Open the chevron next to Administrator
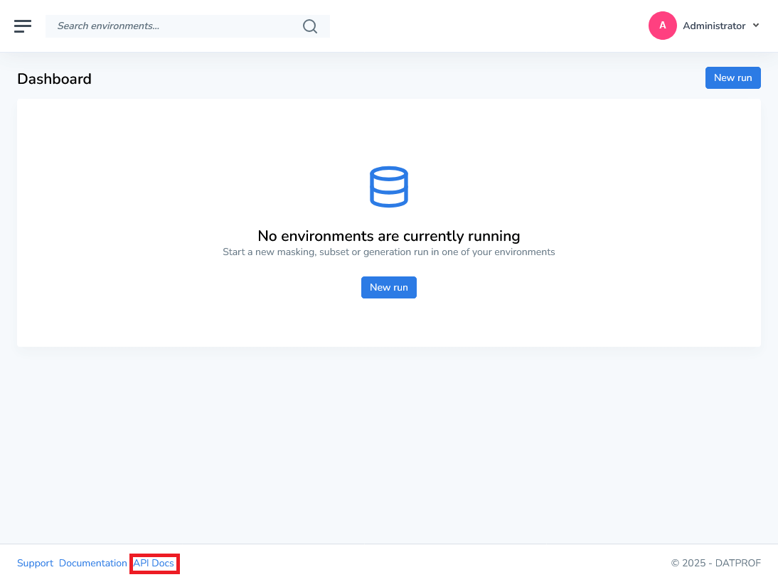778x582 pixels. point(757,26)
